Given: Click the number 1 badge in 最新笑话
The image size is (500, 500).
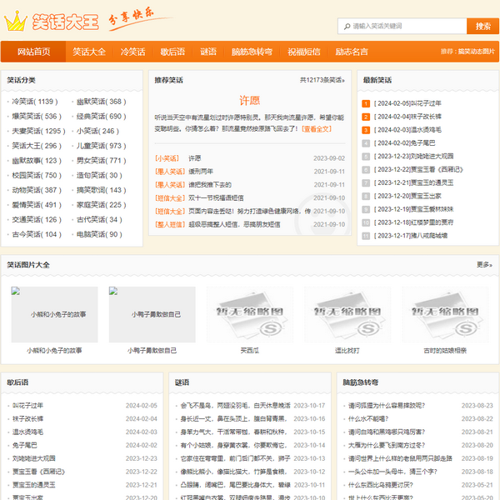Looking at the screenshot, I should [365, 103].
